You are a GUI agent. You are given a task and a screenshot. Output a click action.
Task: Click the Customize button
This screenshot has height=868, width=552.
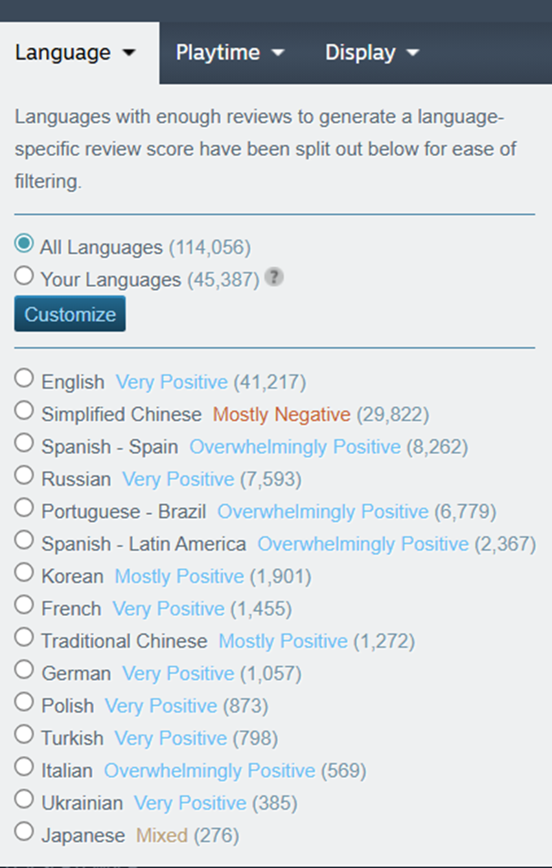70,314
